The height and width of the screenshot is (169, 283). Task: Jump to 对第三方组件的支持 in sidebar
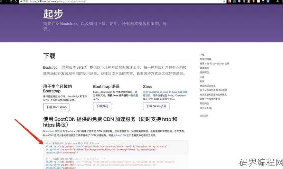click(x=210, y=99)
